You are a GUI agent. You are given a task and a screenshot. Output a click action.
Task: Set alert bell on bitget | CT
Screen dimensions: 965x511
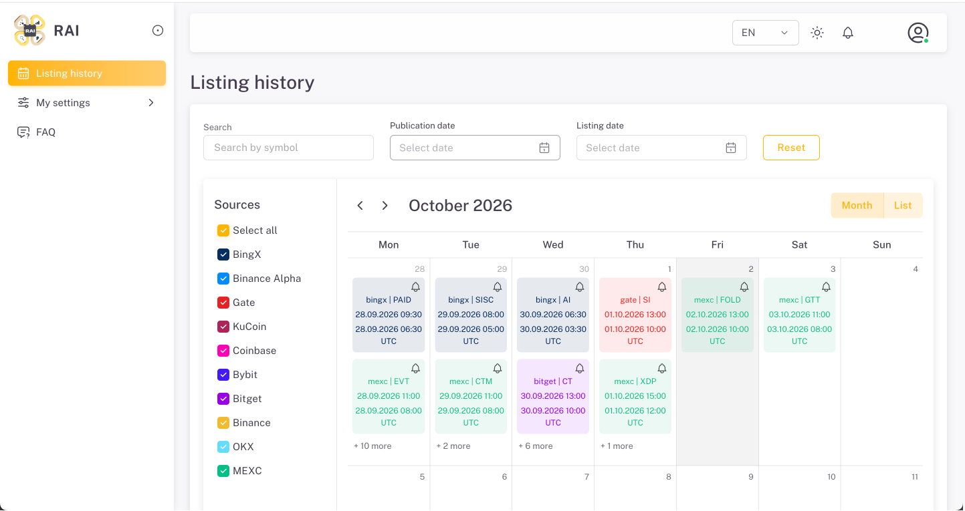tap(580, 368)
